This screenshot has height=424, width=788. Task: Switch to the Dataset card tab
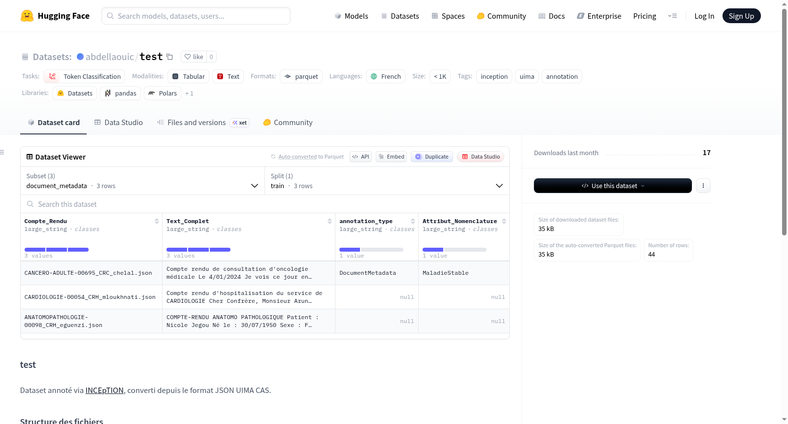(53, 123)
